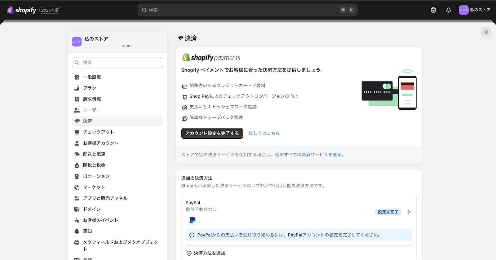This screenshot has width=496, height=260.
Task: Click the 決済 payments icon in sidebar
Action: (x=77, y=121)
